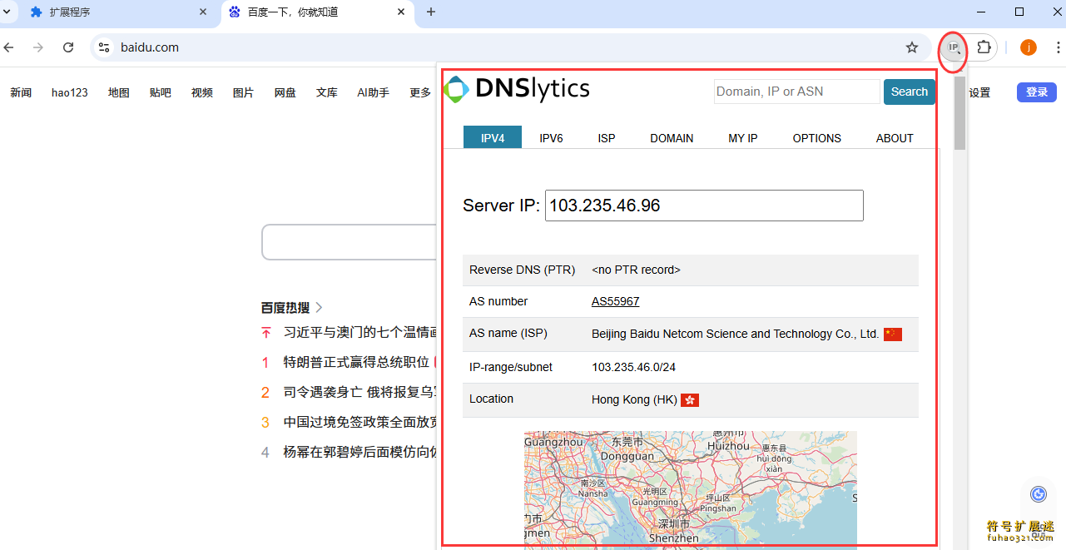
Task: Open a new browser tab
Action: click(430, 12)
